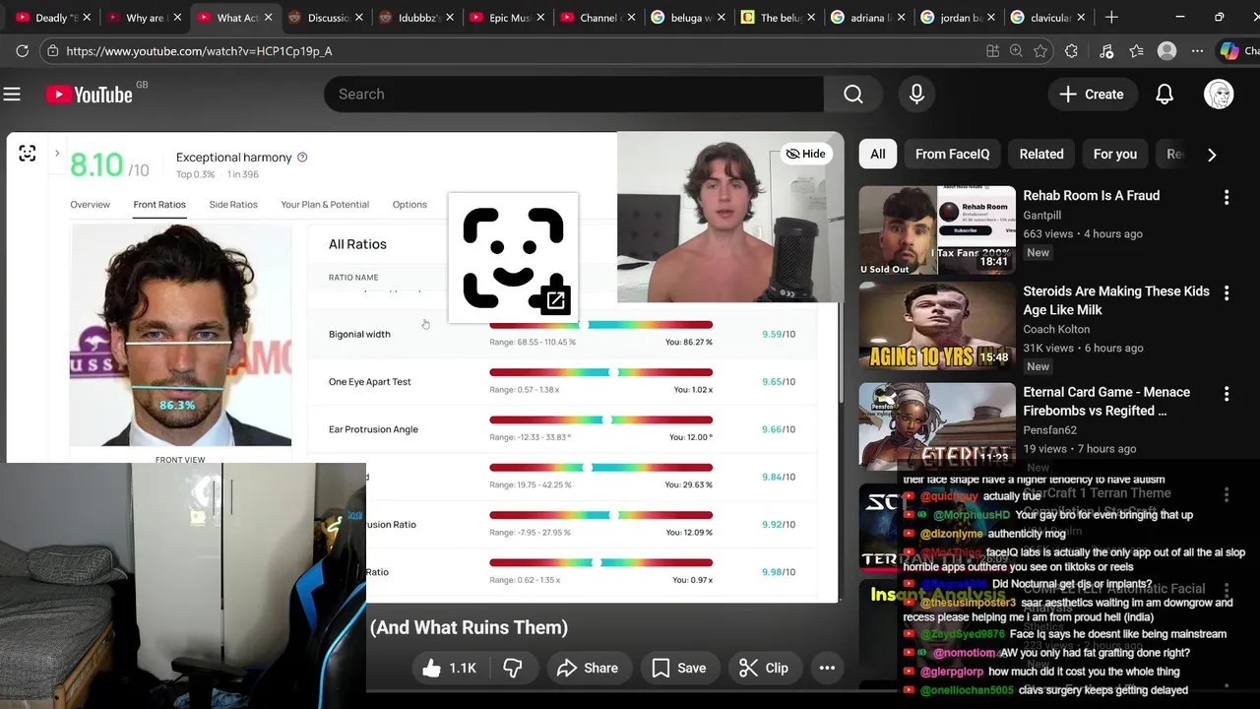Like the video with 1.1K thumbs up
1260x709 pixels.
tap(449, 668)
